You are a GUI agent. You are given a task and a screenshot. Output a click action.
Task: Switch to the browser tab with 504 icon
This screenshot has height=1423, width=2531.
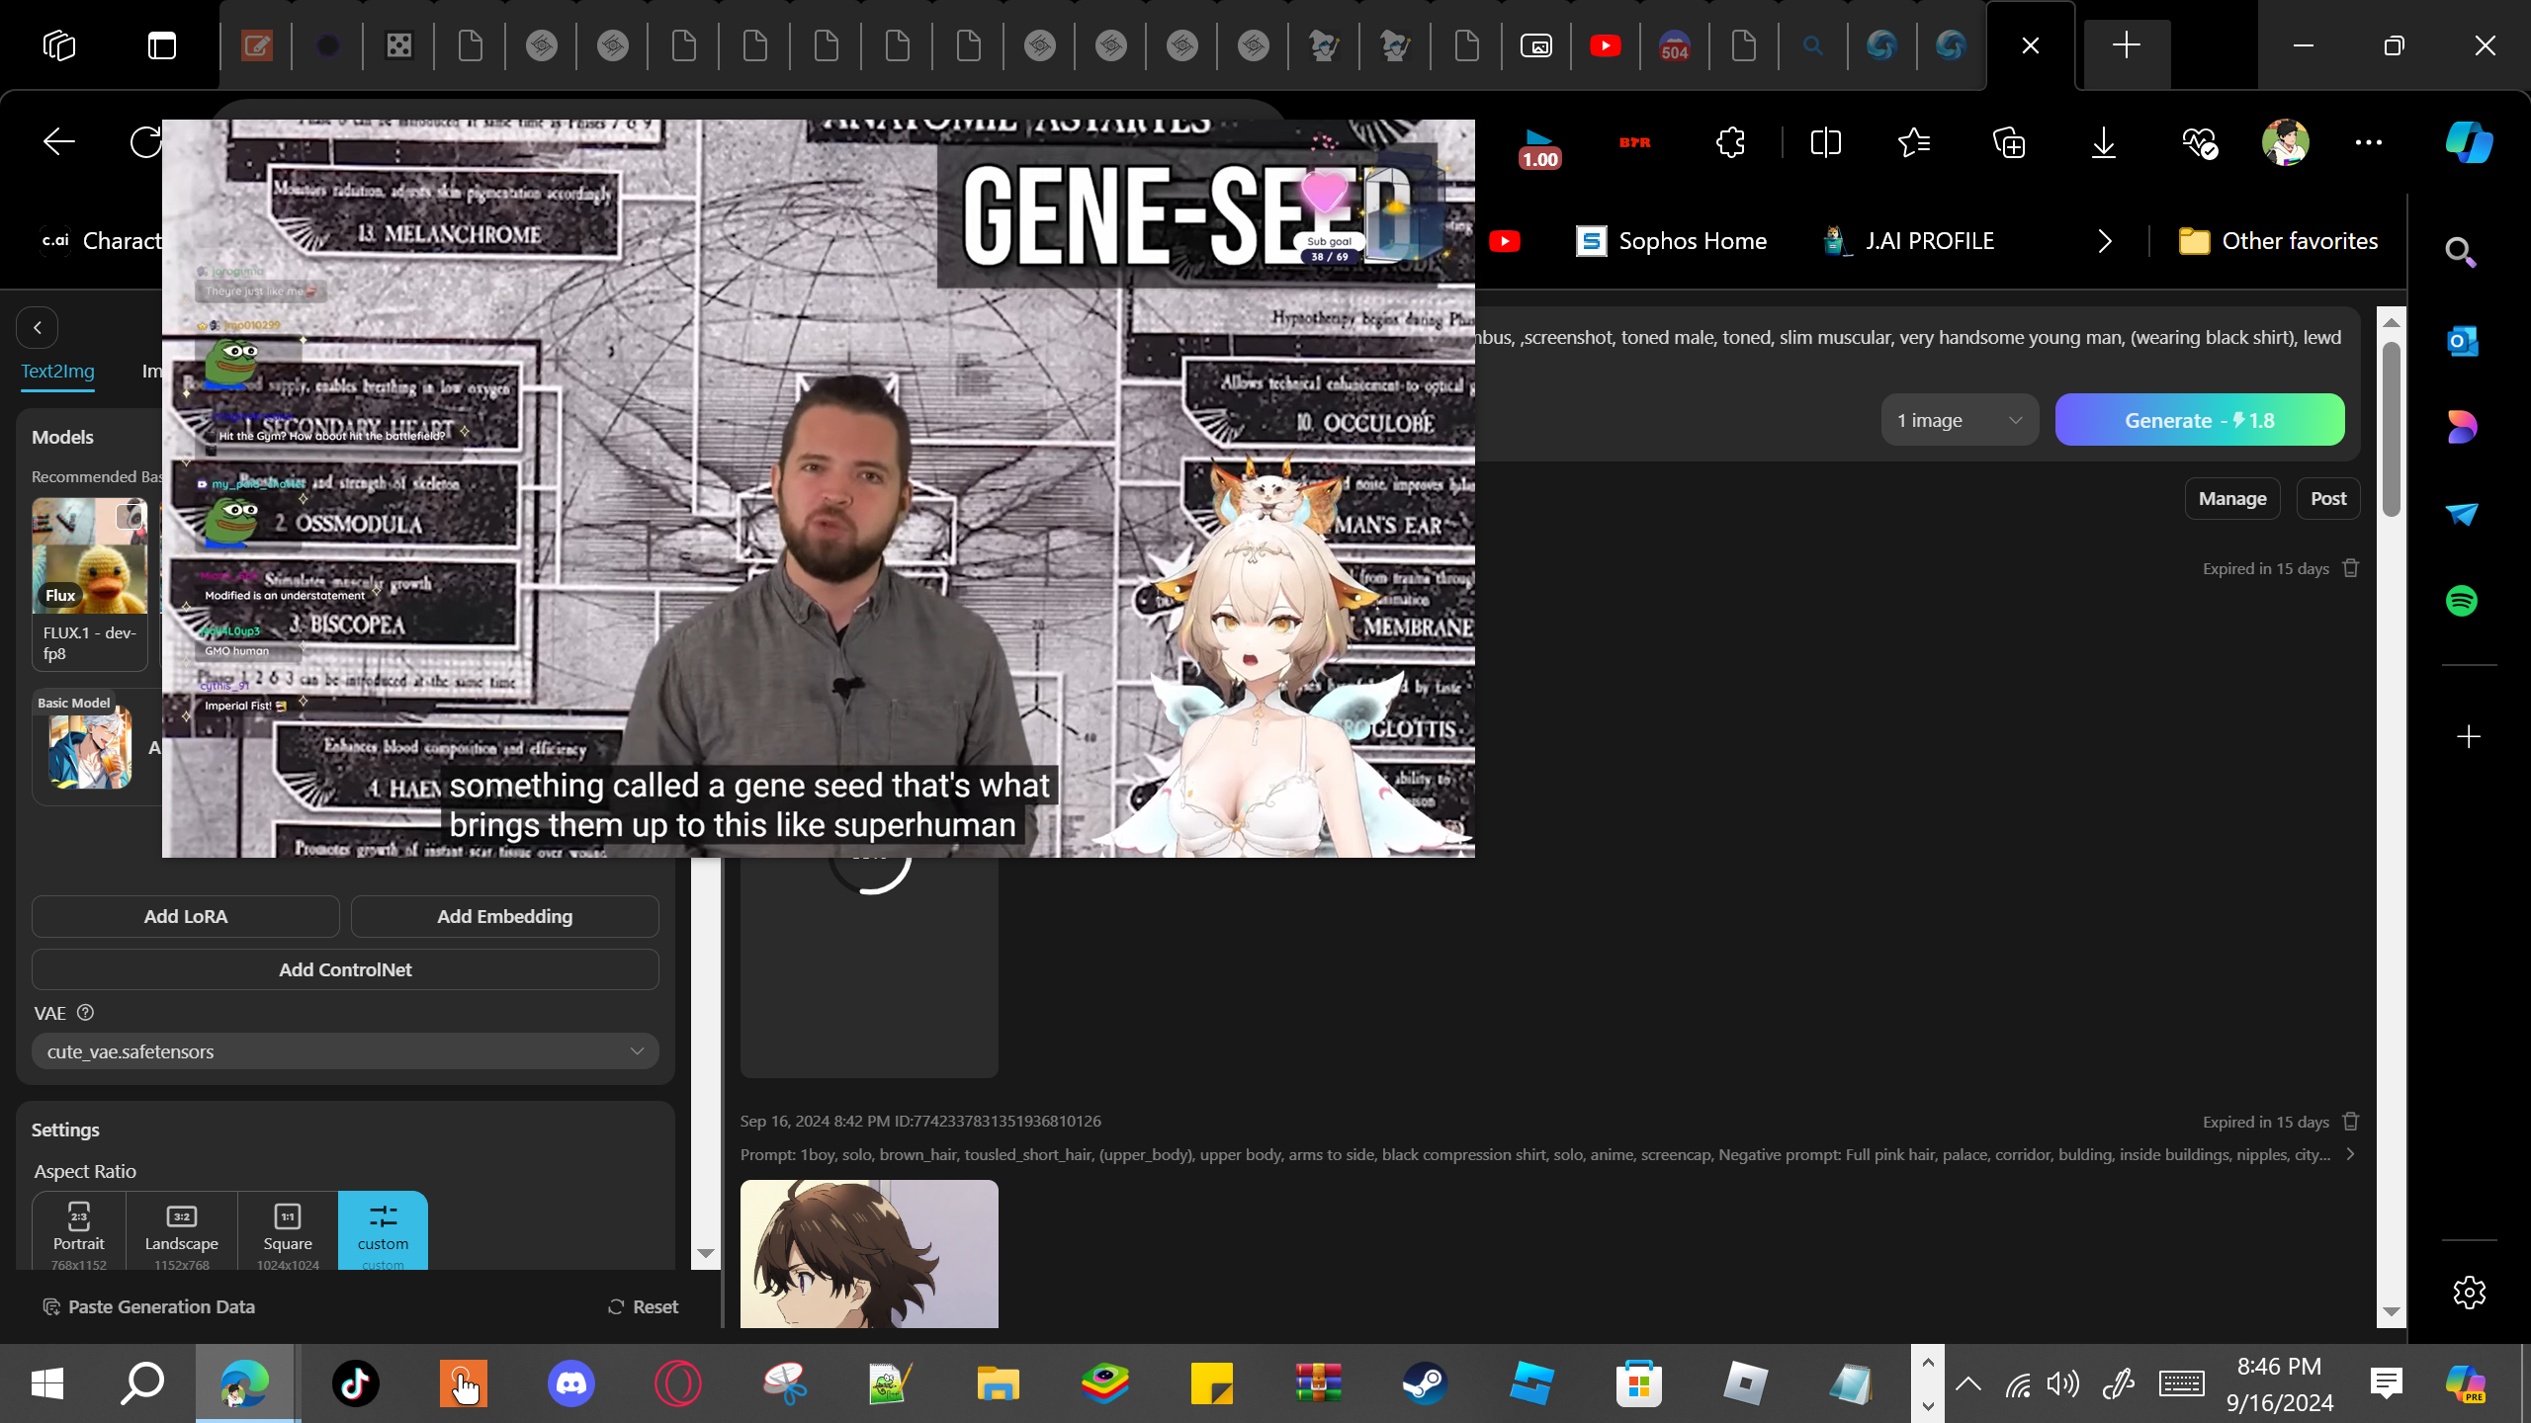1675,45
